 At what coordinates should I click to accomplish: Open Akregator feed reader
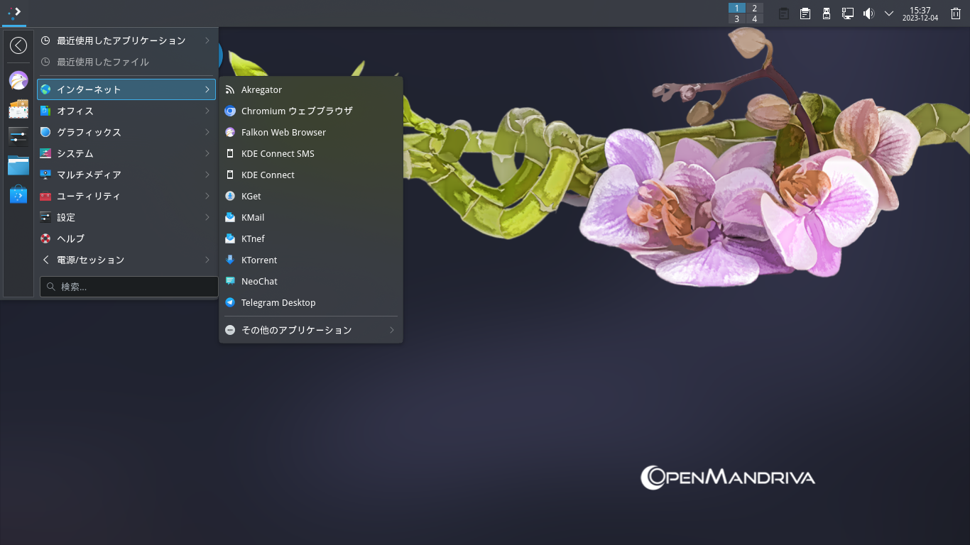[x=311, y=89]
